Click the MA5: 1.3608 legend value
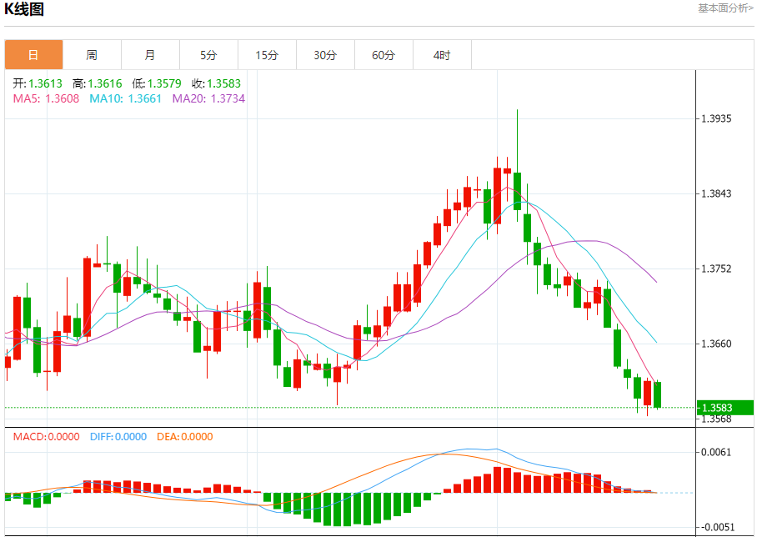The width and height of the screenshot is (762, 537). click(46, 98)
